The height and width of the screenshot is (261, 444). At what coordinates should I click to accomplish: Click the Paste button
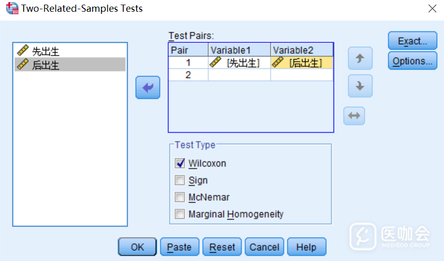[x=179, y=247]
